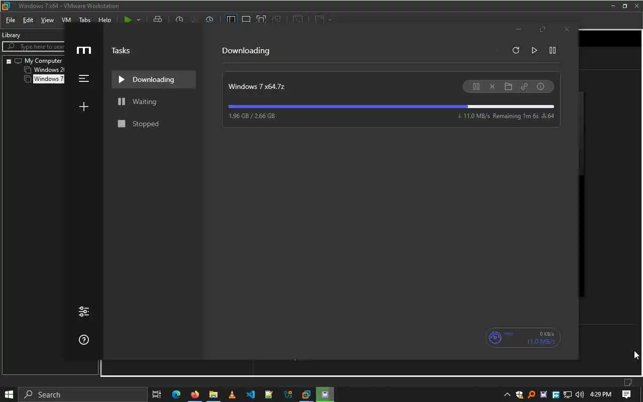Click the Windows 7 x64.7z file name
The width and height of the screenshot is (643, 402).
(256, 86)
